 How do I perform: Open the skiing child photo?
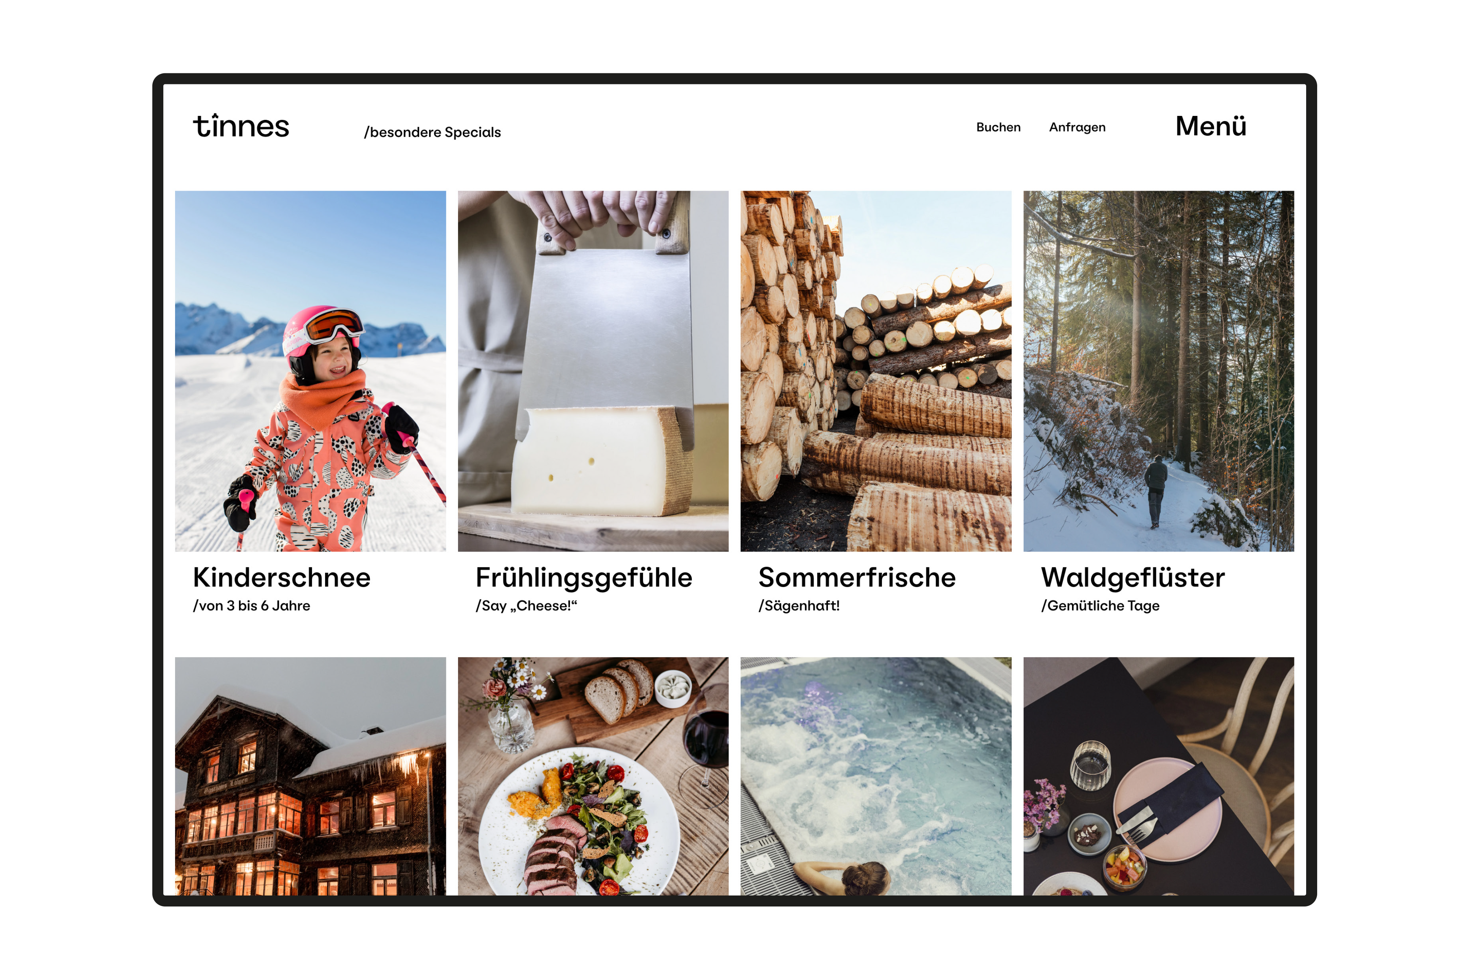point(310,371)
